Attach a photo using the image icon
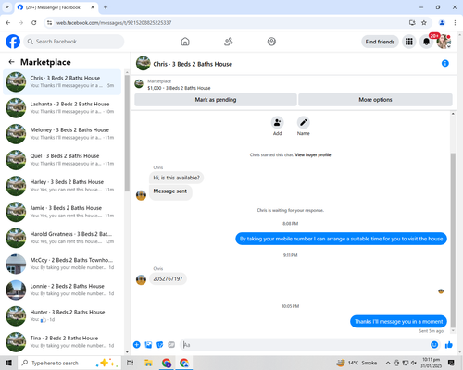This screenshot has height=370, width=463. (x=148, y=345)
